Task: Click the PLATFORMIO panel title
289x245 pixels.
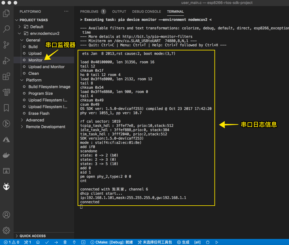Action: (x=30, y=12)
